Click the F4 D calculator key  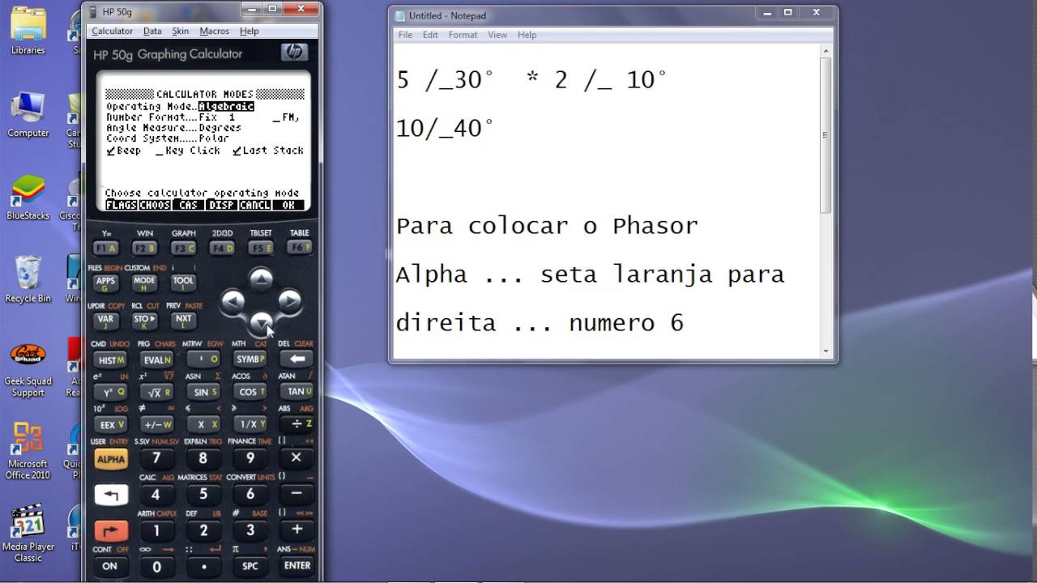pyautogui.click(x=222, y=249)
